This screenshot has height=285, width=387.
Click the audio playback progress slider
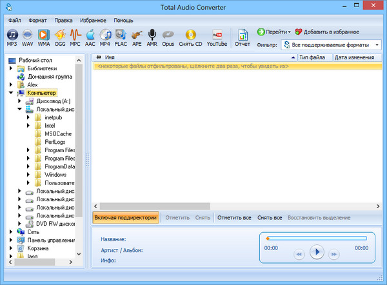pyautogui.click(x=315, y=238)
